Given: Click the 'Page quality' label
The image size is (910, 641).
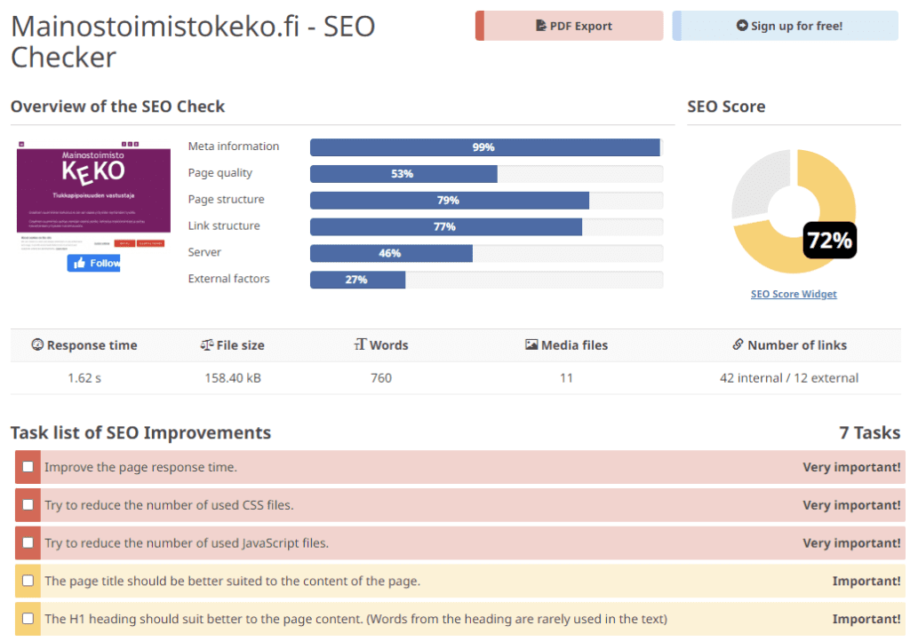Looking at the screenshot, I should click(220, 173).
